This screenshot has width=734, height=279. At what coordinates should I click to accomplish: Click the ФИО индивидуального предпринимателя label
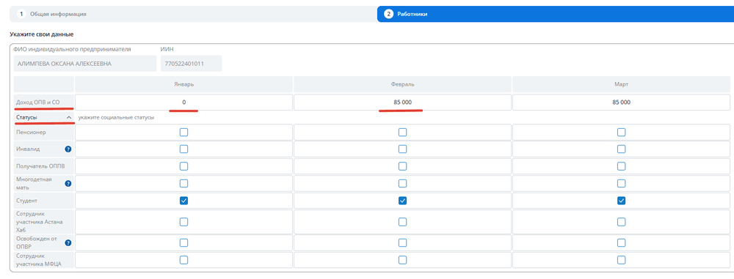point(72,48)
